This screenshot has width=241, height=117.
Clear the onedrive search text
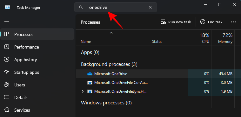(x=150, y=7)
